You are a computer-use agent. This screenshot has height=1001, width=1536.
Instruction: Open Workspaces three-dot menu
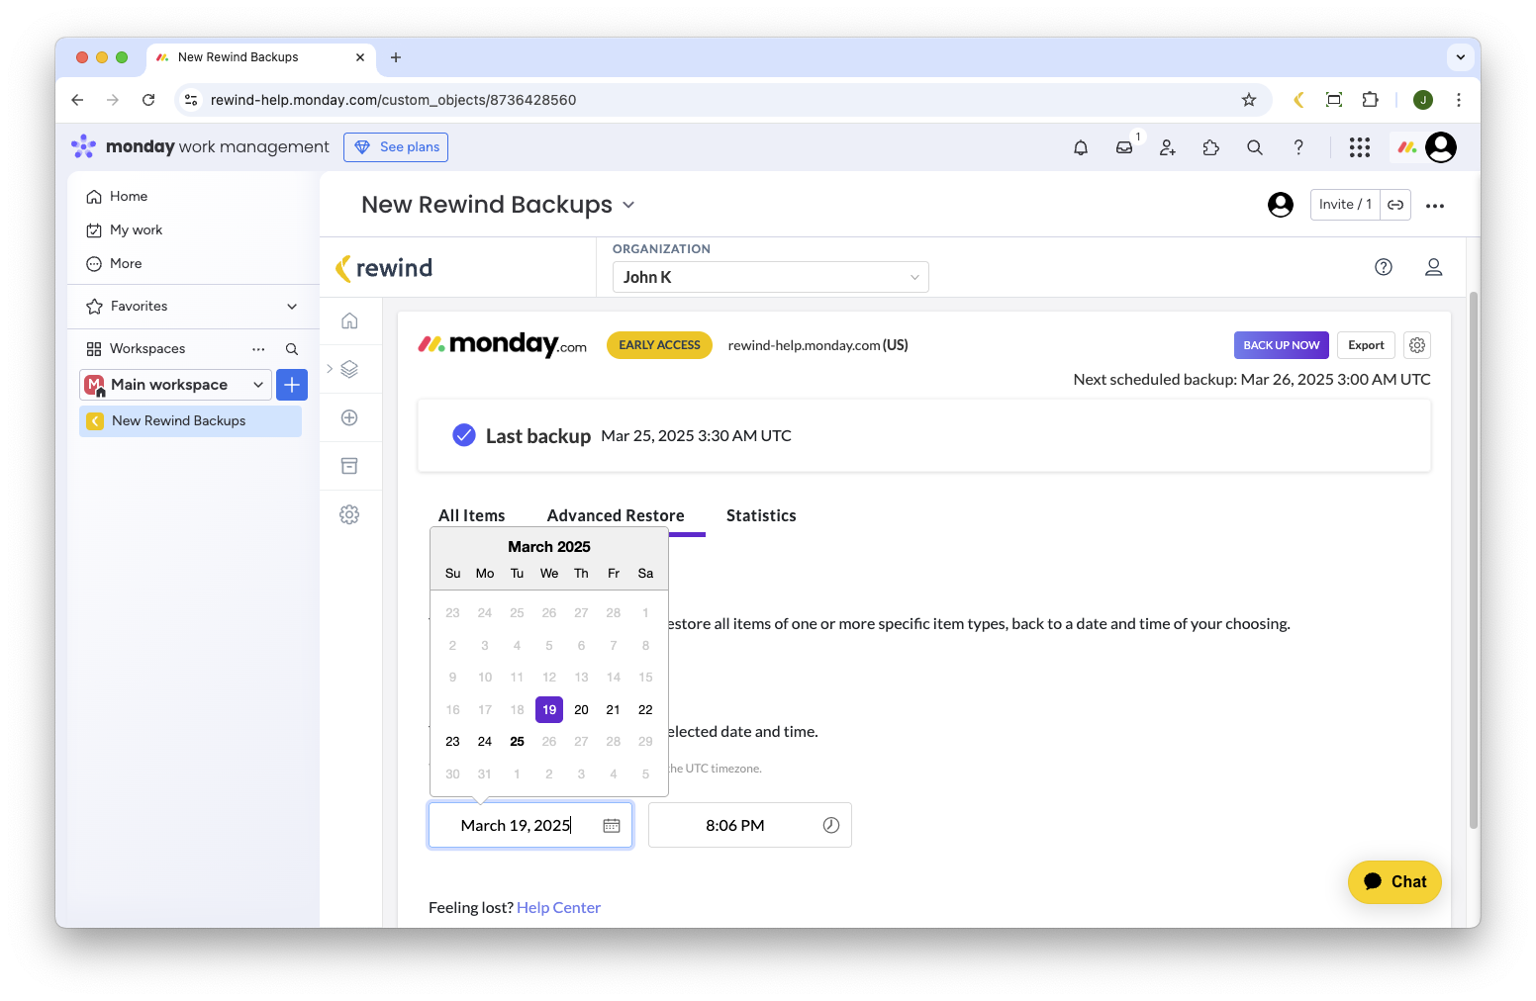(x=258, y=349)
